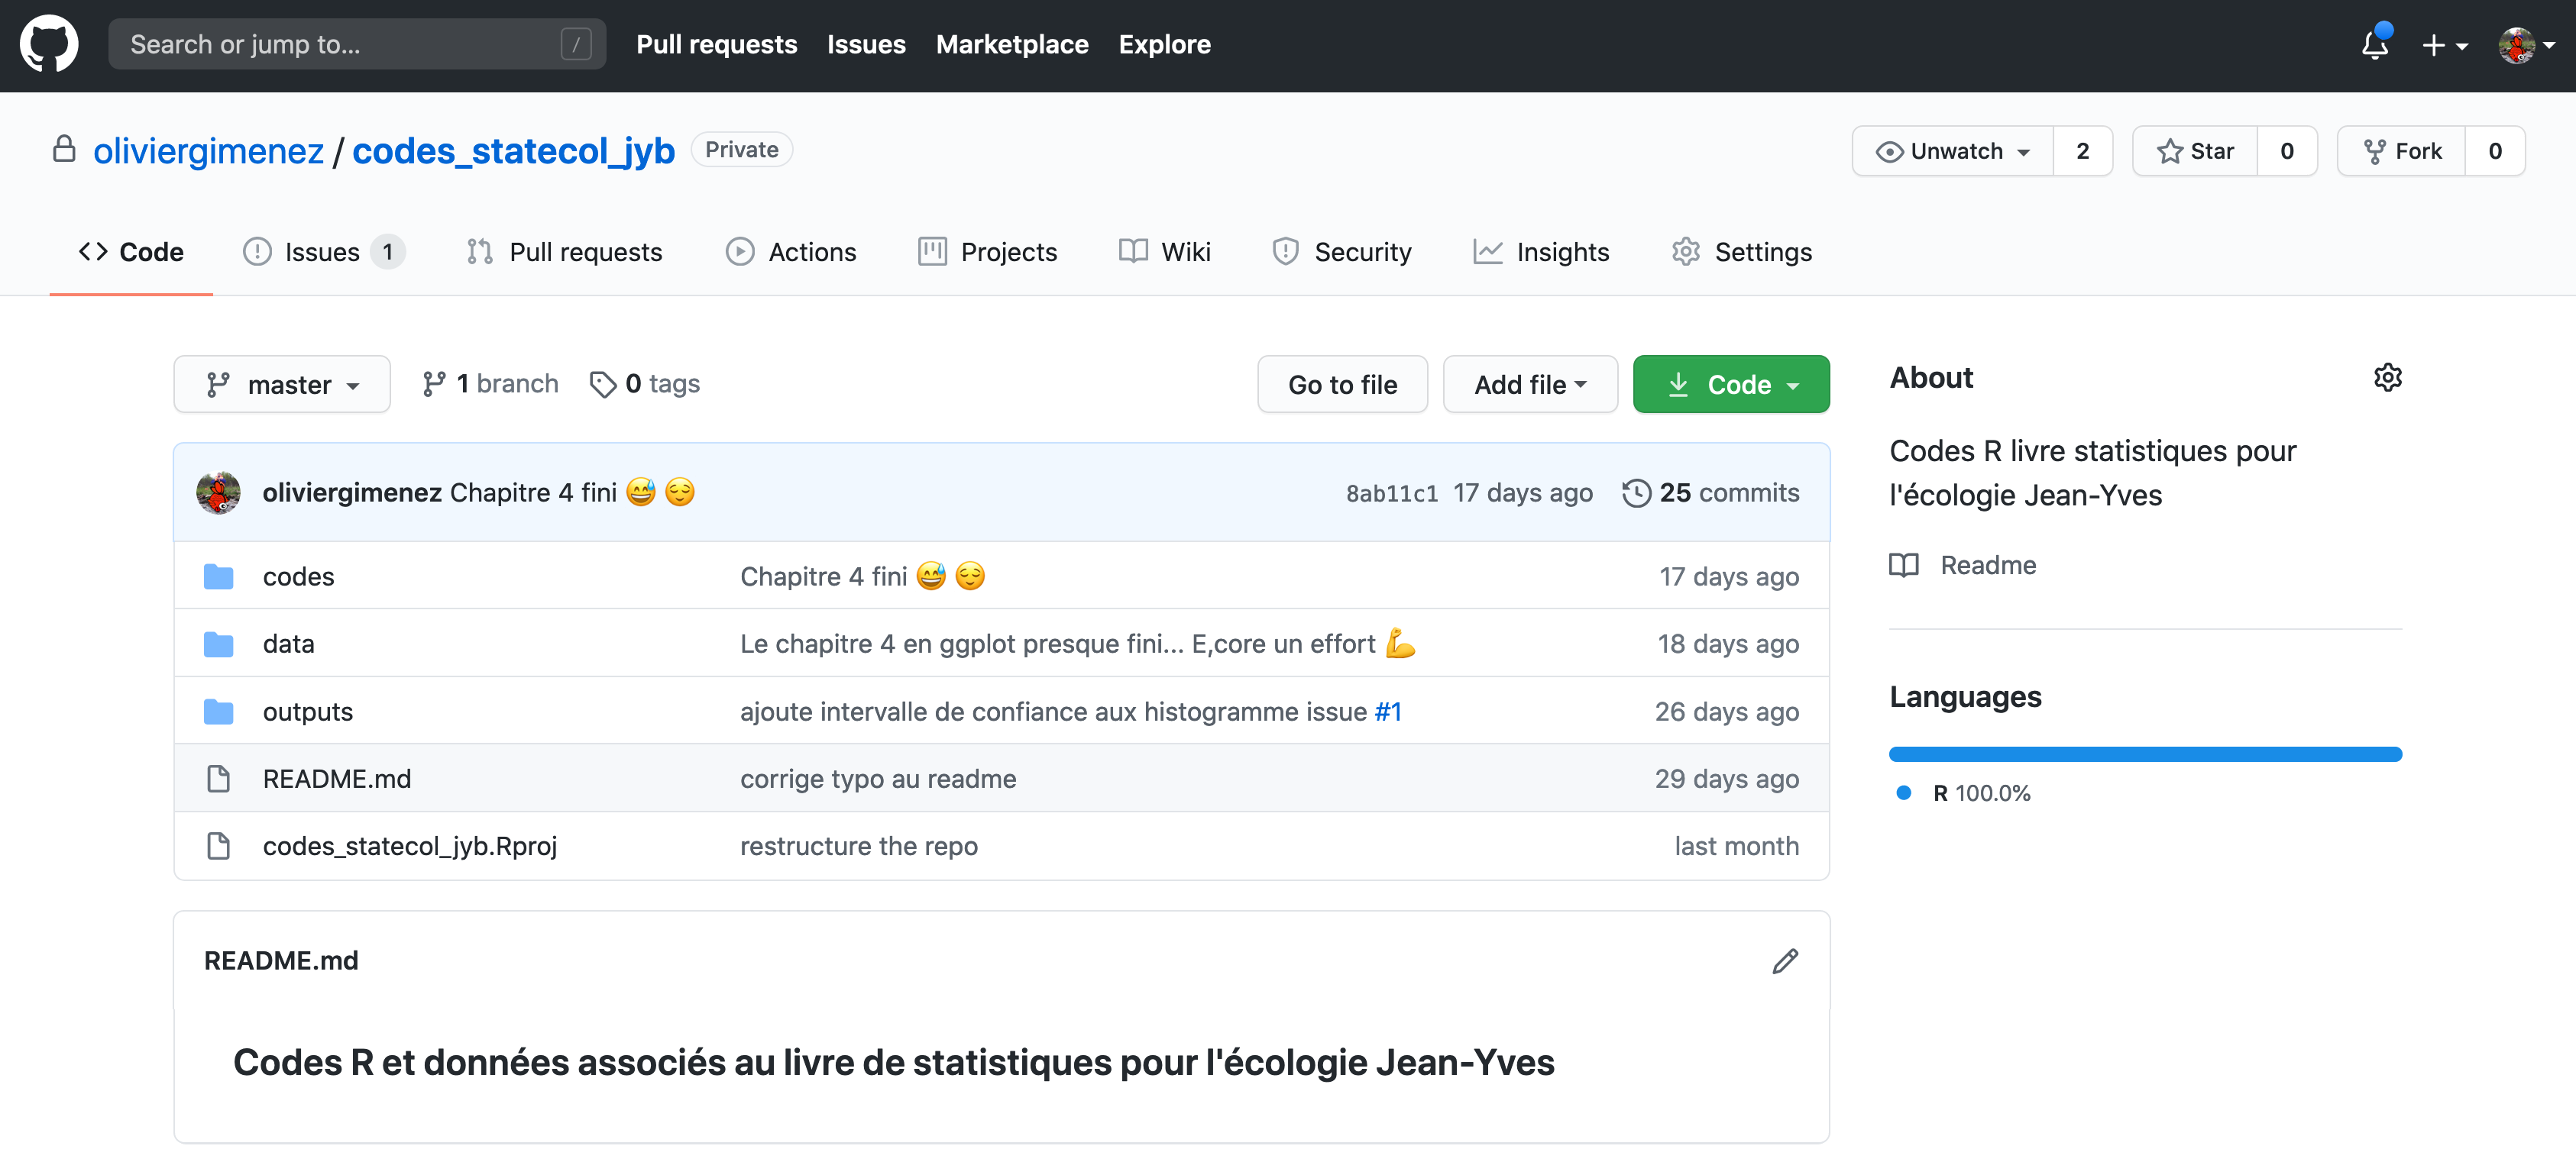Click the README.md file icon
The image size is (2576, 1162).
[x=218, y=778]
